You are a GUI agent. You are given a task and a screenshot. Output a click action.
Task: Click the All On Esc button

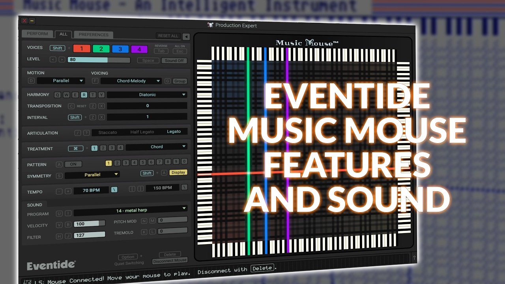click(x=180, y=51)
